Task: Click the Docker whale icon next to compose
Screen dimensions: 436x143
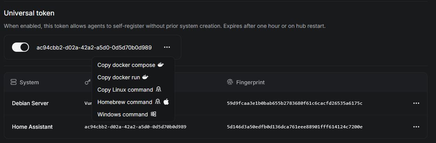Action: [161, 65]
